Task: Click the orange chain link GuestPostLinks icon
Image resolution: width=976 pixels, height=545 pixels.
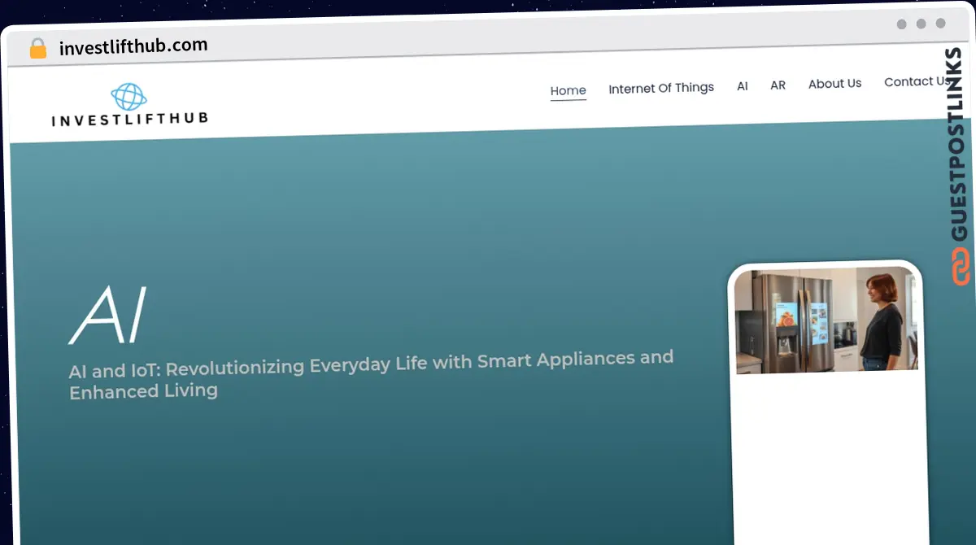Action: tap(961, 268)
